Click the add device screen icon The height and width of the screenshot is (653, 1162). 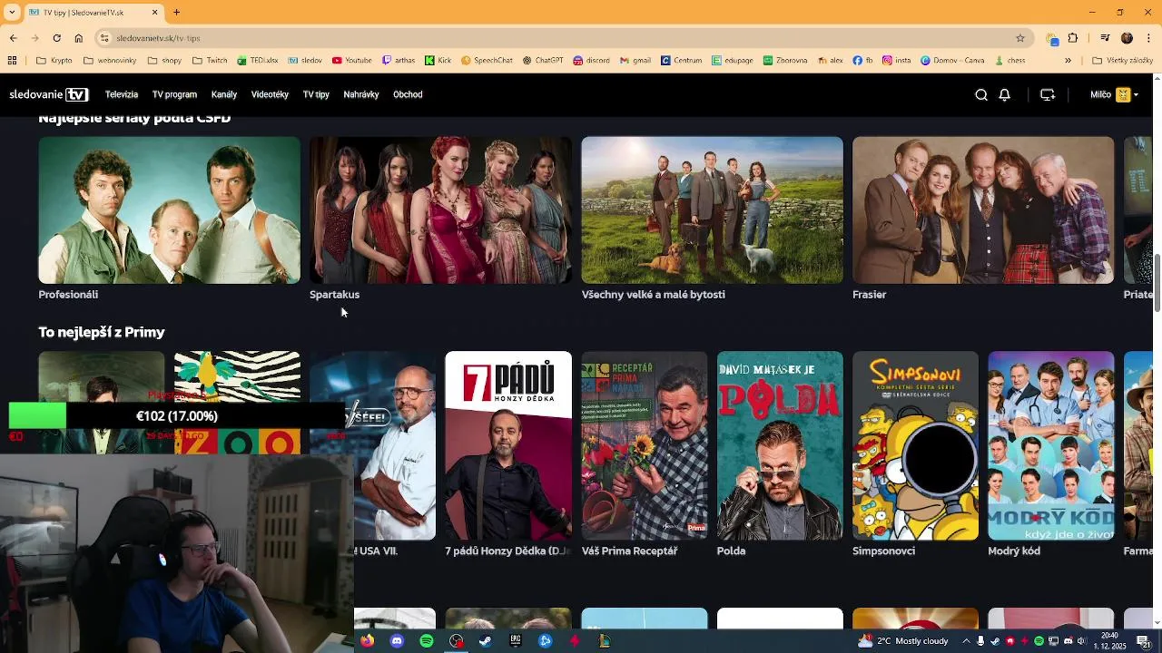(1048, 94)
